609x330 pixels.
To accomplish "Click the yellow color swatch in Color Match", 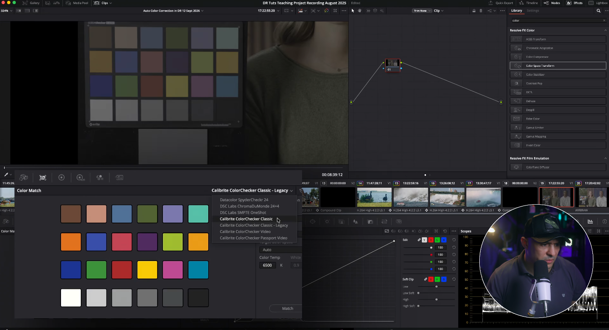I will [x=147, y=270].
